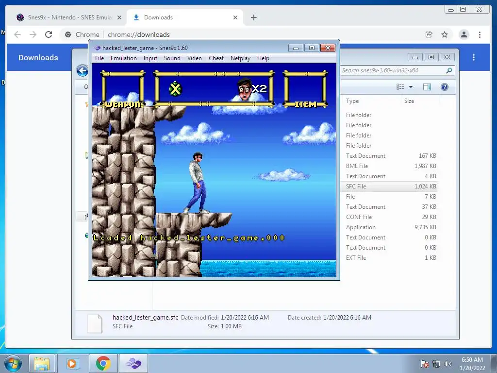Open the File menu in Snes9x
The height and width of the screenshot is (373, 497).
99,58
